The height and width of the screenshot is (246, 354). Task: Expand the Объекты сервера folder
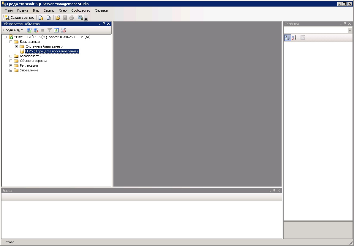coord(11,61)
